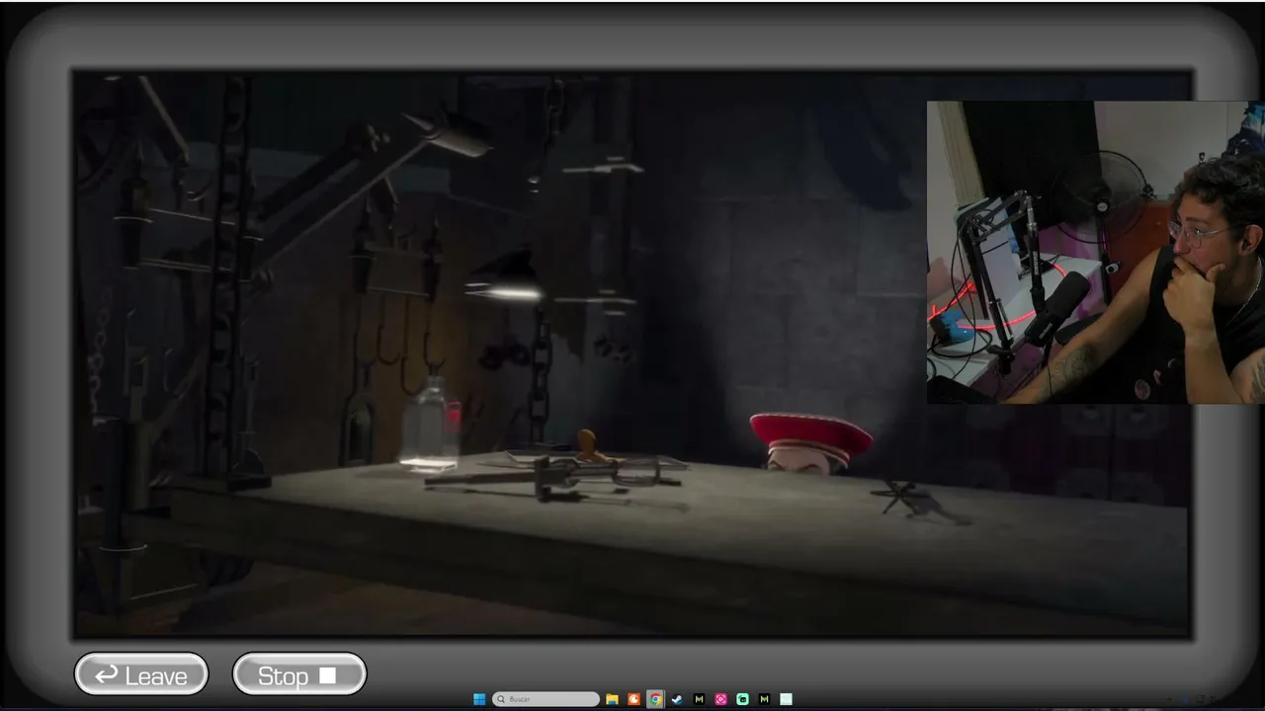Switch to Google Chrome in taskbar
1265x711 pixels.
coord(655,699)
